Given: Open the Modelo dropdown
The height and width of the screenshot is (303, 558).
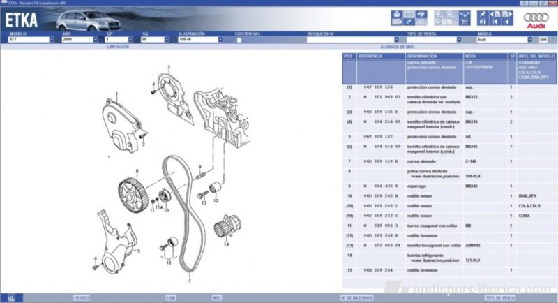Looking at the screenshot, I should (52, 40).
